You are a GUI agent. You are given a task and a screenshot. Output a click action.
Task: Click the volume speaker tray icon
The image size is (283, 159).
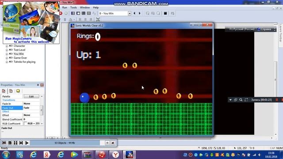point(260,155)
